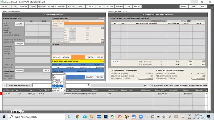This screenshot has height=120, width=214.
Task: Open Photoshop from the taskbar
Action: (106, 117)
